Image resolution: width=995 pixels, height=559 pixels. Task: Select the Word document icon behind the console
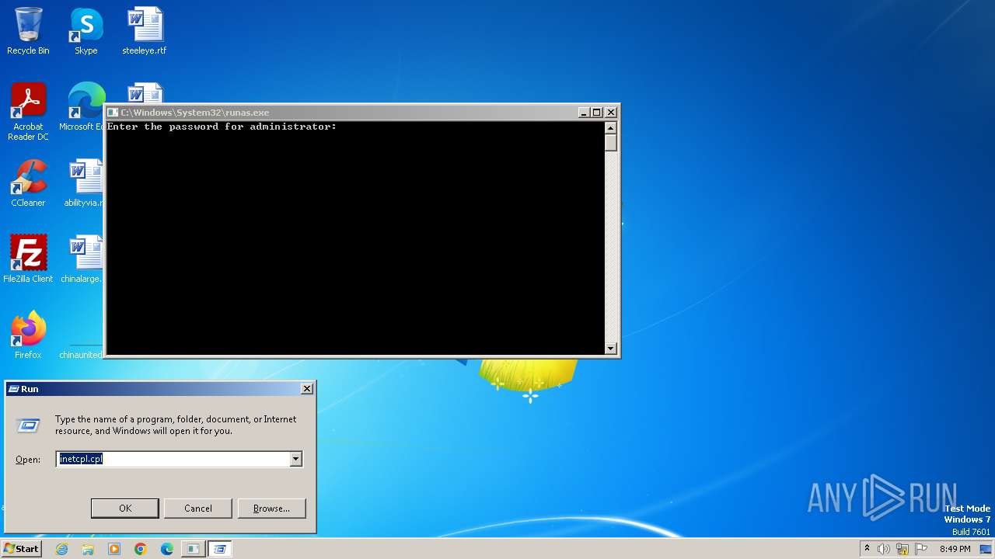(145, 92)
